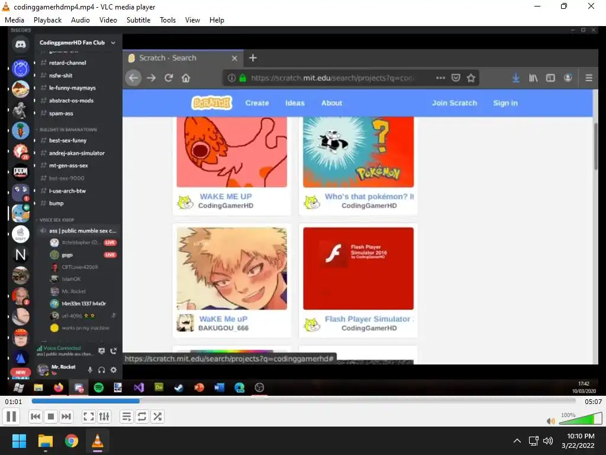The width and height of the screenshot is (606, 455).
Task: Stop playback with VLC stop button
Action: click(51, 416)
